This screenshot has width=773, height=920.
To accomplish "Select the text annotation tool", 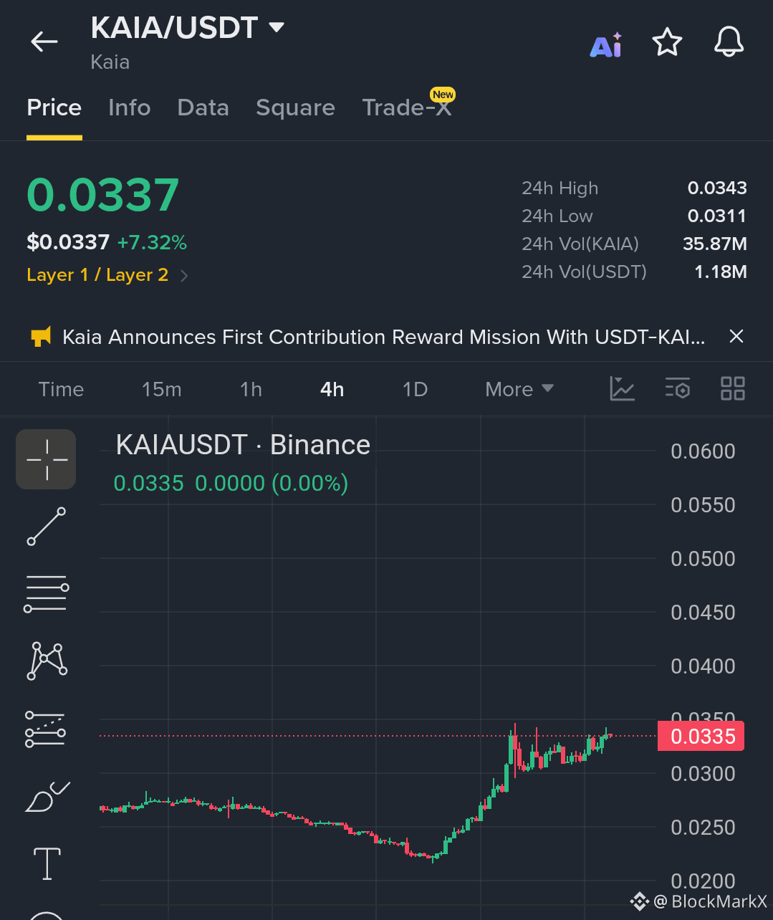I will coord(47,863).
